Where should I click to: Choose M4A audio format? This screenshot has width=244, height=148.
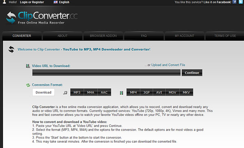click(91, 92)
